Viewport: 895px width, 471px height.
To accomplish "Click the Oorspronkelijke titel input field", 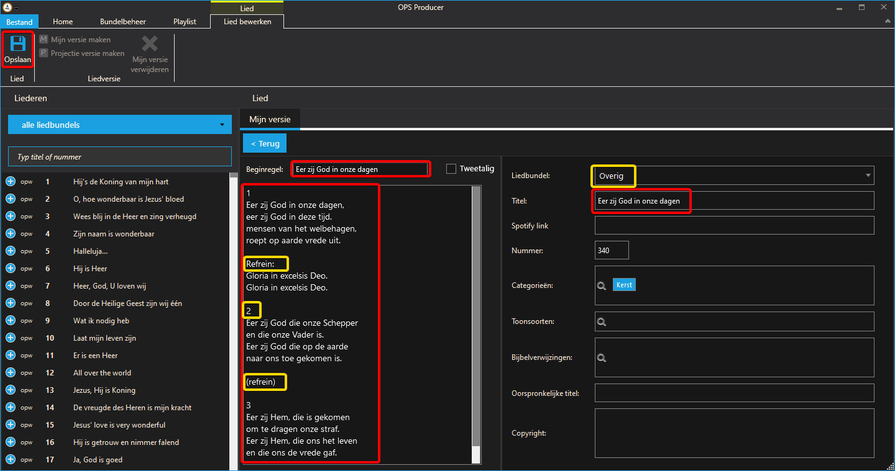I will click(734, 393).
